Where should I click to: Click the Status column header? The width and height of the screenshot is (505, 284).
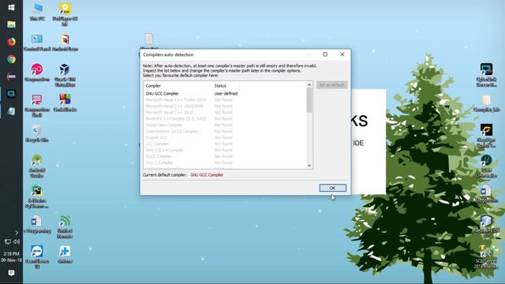pyautogui.click(x=226, y=86)
